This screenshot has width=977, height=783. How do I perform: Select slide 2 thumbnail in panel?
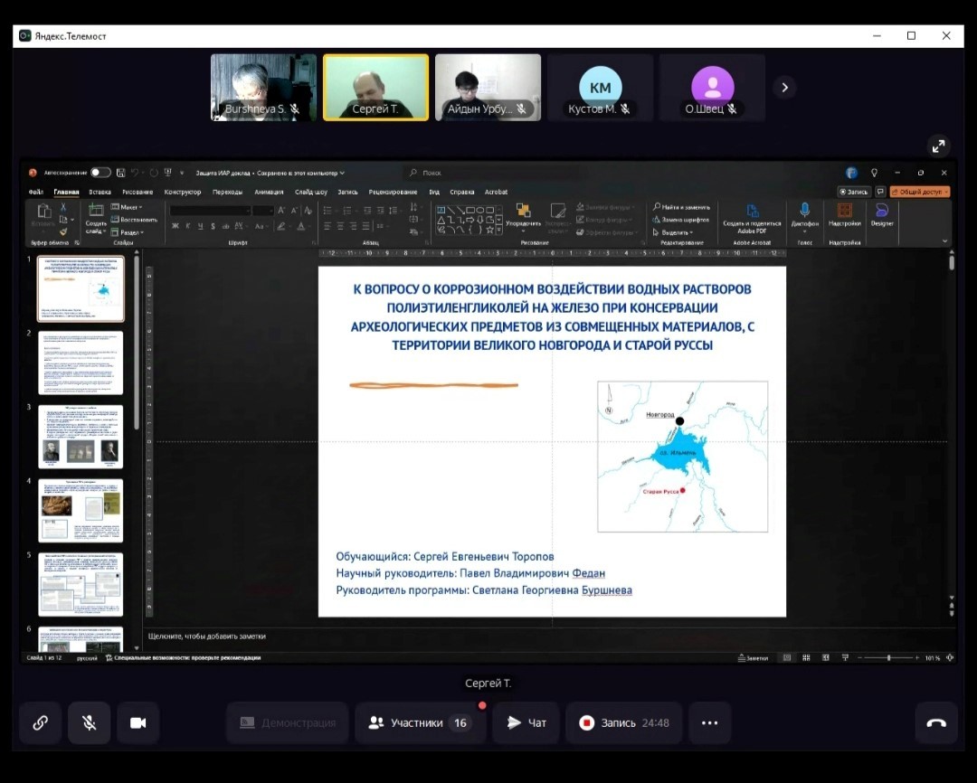(81, 363)
